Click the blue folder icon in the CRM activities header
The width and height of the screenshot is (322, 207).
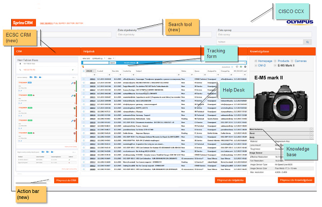click(40, 77)
